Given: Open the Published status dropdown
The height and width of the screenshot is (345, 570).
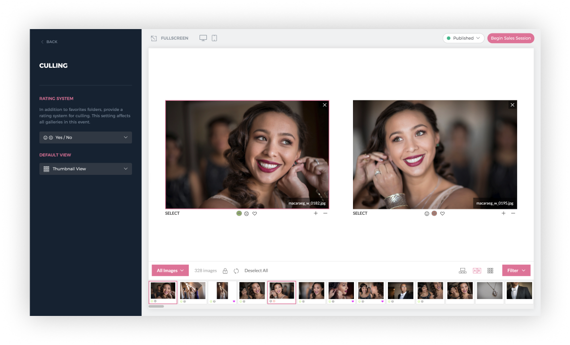Looking at the screenshot, I should (463, 38).
